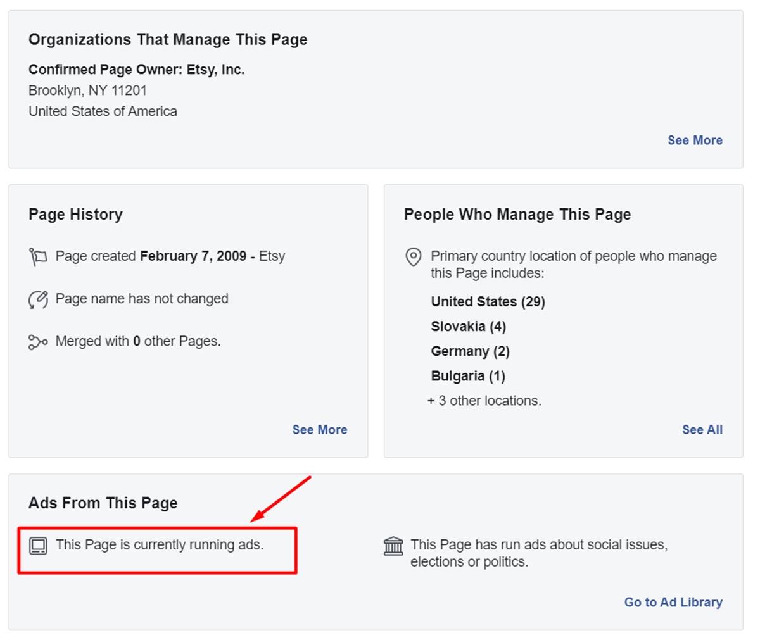Click + 3 other locations text

coord(484,401)
